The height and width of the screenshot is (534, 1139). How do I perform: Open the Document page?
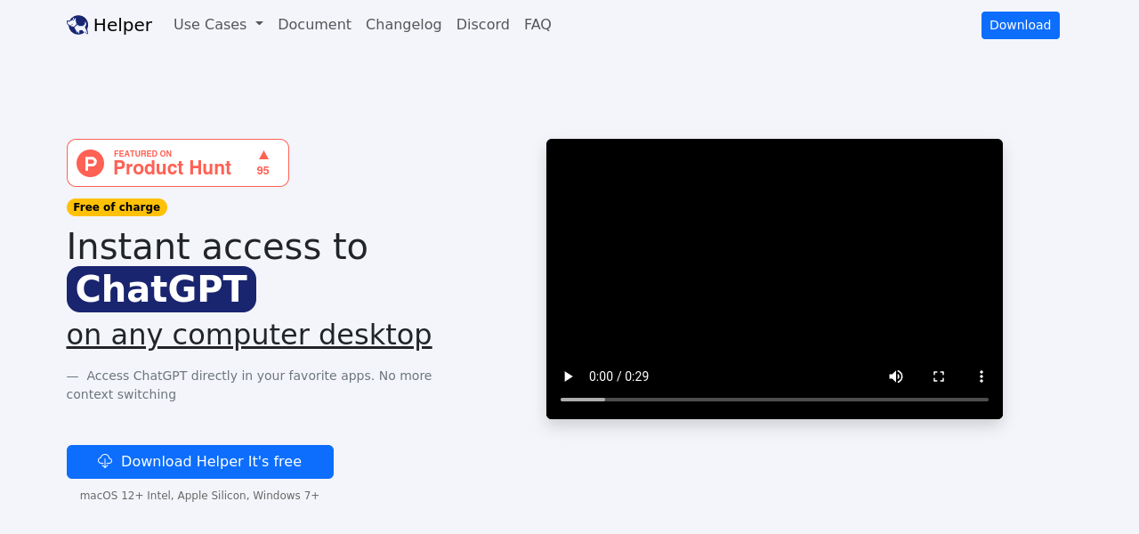pos(314,25)
